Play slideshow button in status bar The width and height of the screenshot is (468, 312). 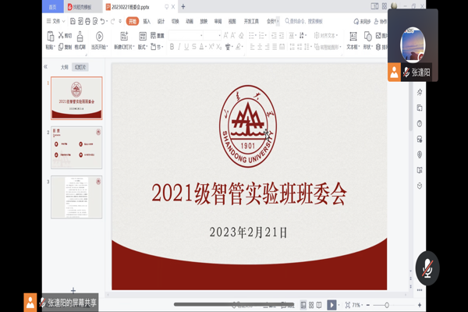point(331,305)
